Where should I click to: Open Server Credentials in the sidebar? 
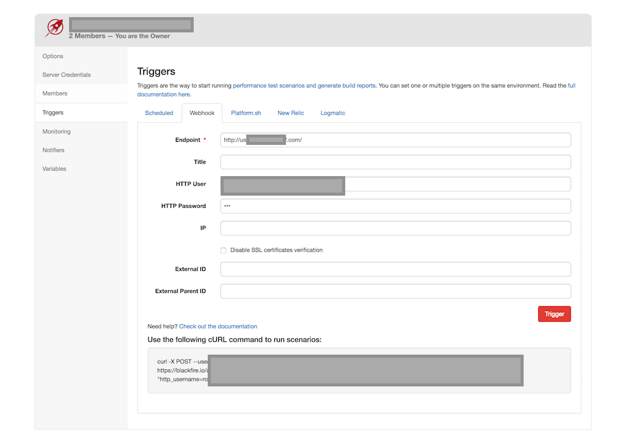[67, 75]
